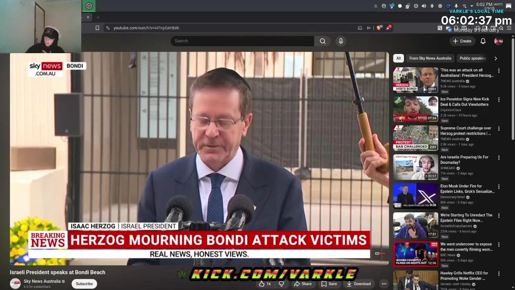Open options menu for Hawley Grills Netflix video
The image size is (515, 290).
[x=499, y=274]
